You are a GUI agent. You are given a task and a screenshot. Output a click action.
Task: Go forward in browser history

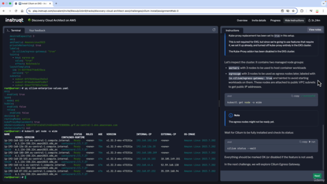10,11
